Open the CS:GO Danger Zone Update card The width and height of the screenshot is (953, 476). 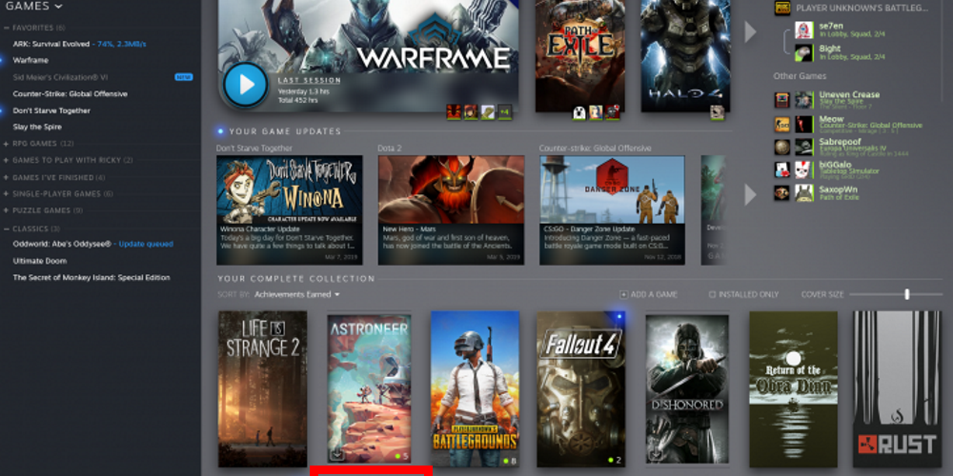click(612, 210)
